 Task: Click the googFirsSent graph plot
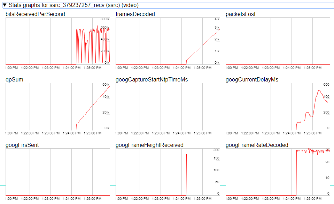[x=58, y=172]
